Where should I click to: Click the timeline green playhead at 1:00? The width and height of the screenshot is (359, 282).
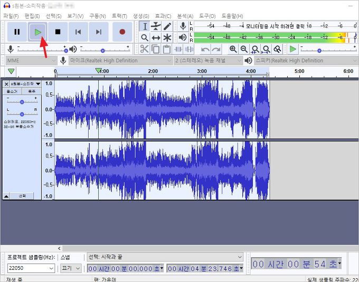pyautogui.click(x=98, y=71)
